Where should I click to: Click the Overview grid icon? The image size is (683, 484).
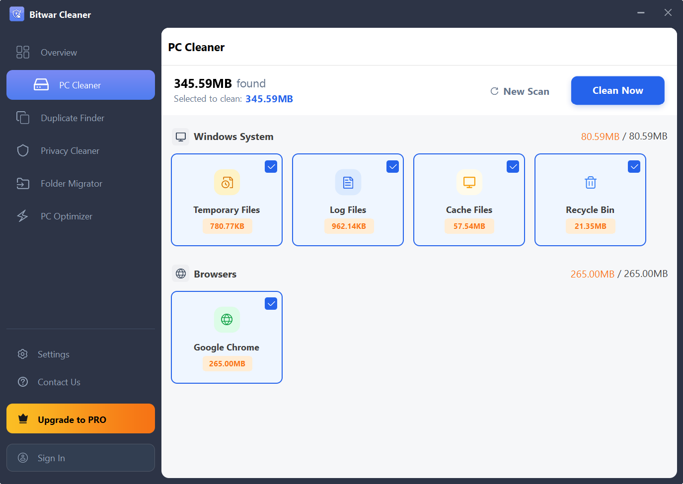point(23,52)
